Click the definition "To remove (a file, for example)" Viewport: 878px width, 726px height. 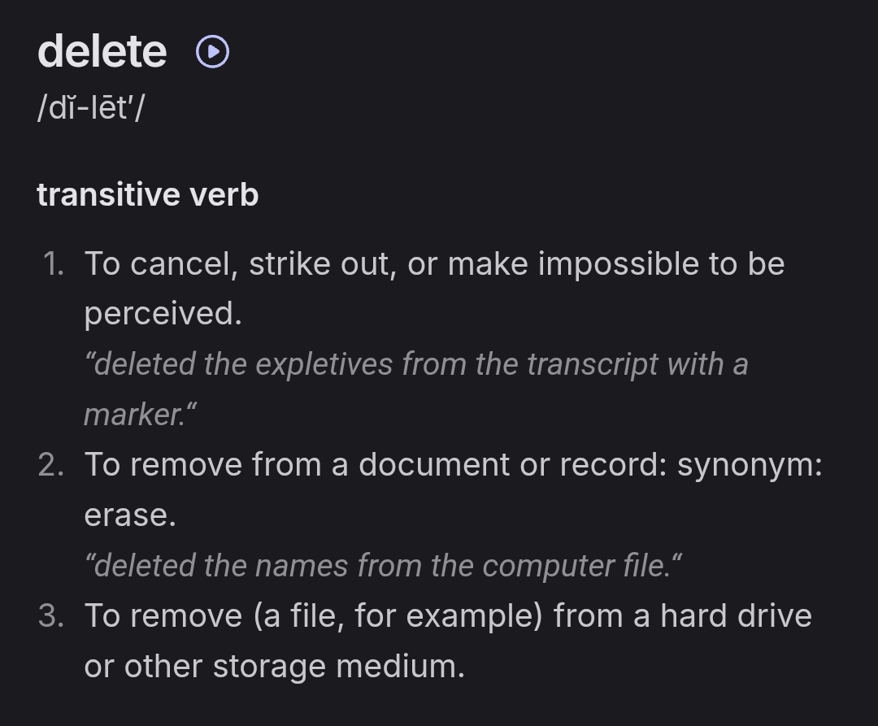pos(313,616)
